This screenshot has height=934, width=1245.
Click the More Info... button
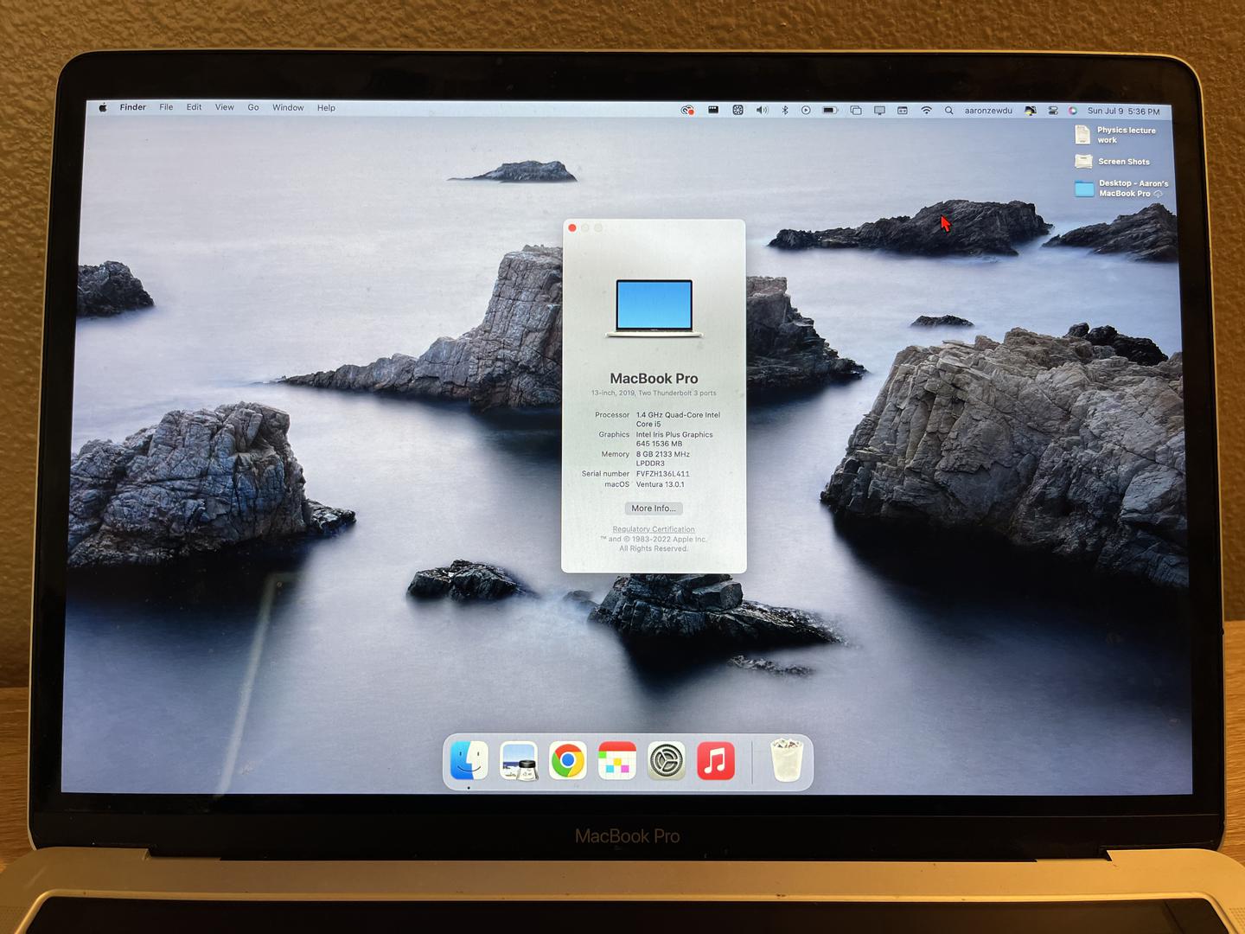[x=654, y=509]
